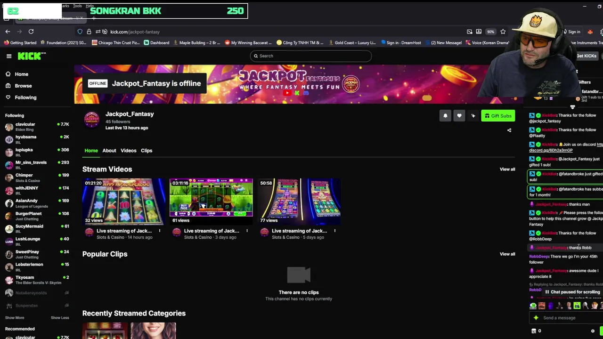Screen dimensions: 603x339
Task: Click the Get KICKs button
Action: tap(587, 56)
